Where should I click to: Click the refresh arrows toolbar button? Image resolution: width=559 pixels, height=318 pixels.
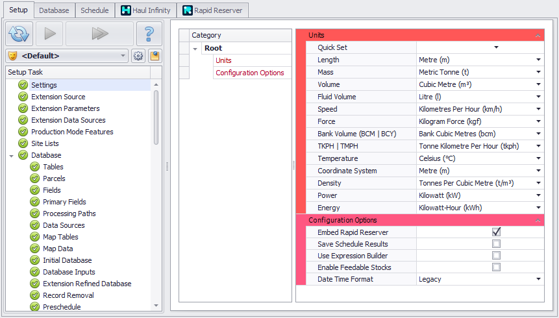coord(19,34)
